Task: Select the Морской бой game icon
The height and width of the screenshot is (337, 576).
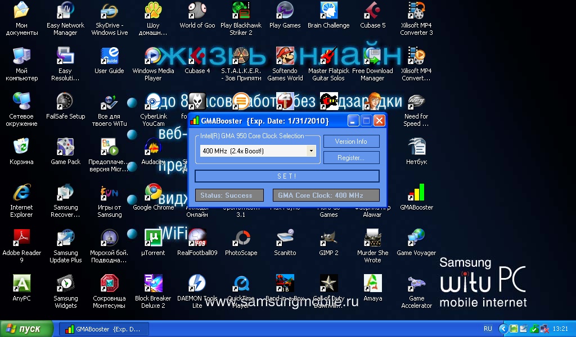Action: coord(110,238)
